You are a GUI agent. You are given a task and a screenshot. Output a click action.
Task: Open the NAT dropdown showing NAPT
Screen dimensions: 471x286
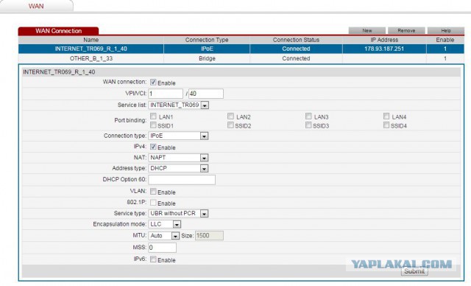[x=178, y=158]
